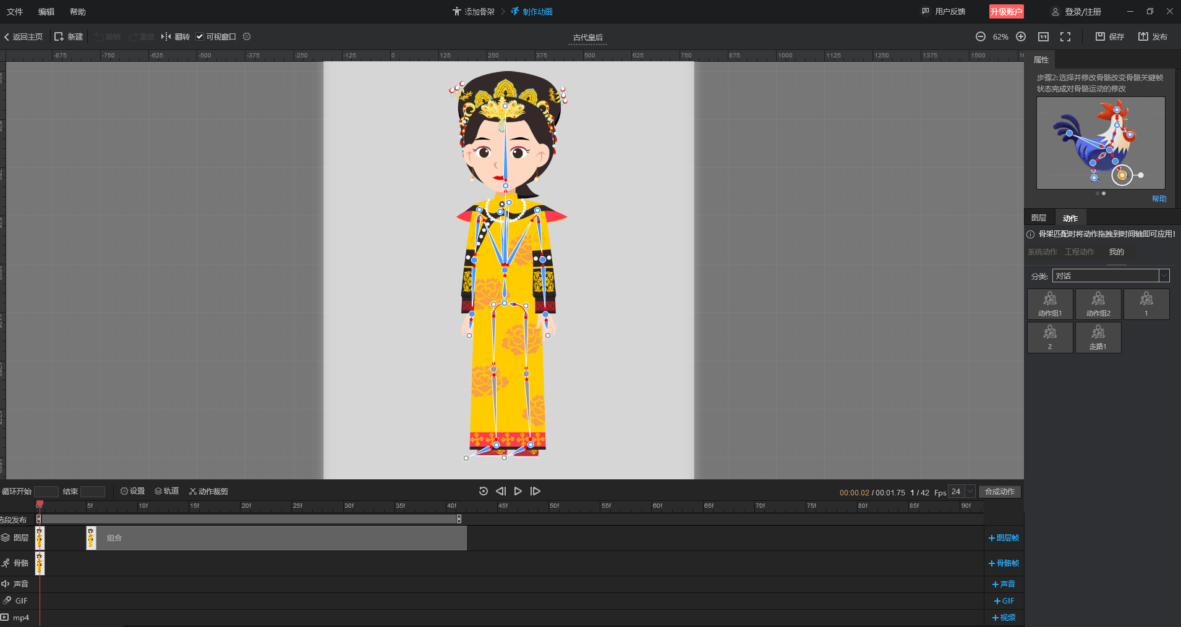This screenshot has height=627, width=1181.
Task: Click the 升级账户 upgrade button
Action: [x=1007, y=12]
